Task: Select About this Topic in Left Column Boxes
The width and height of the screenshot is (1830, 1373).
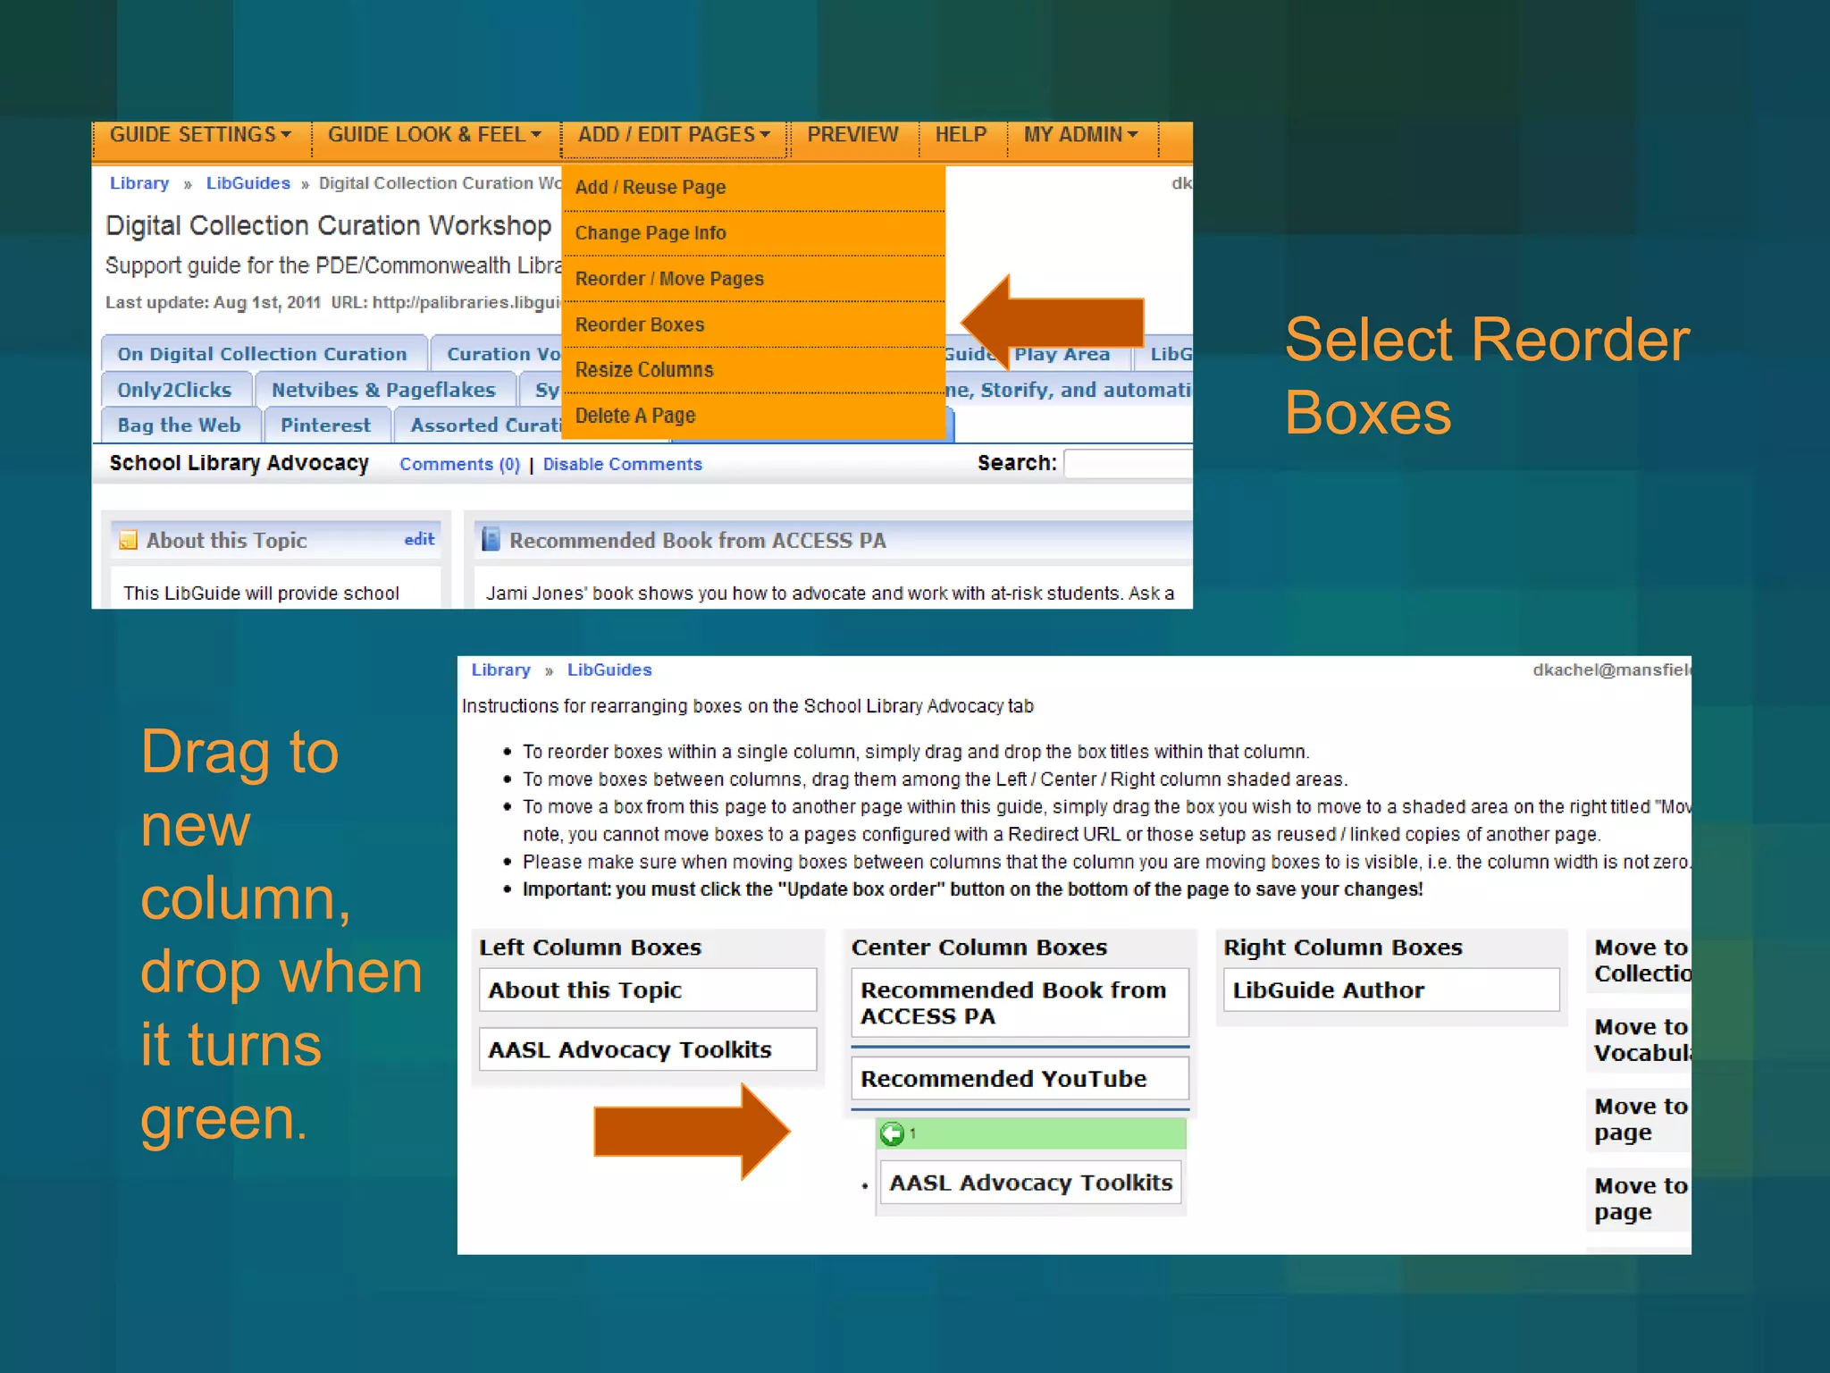Action: click(648, 990)
